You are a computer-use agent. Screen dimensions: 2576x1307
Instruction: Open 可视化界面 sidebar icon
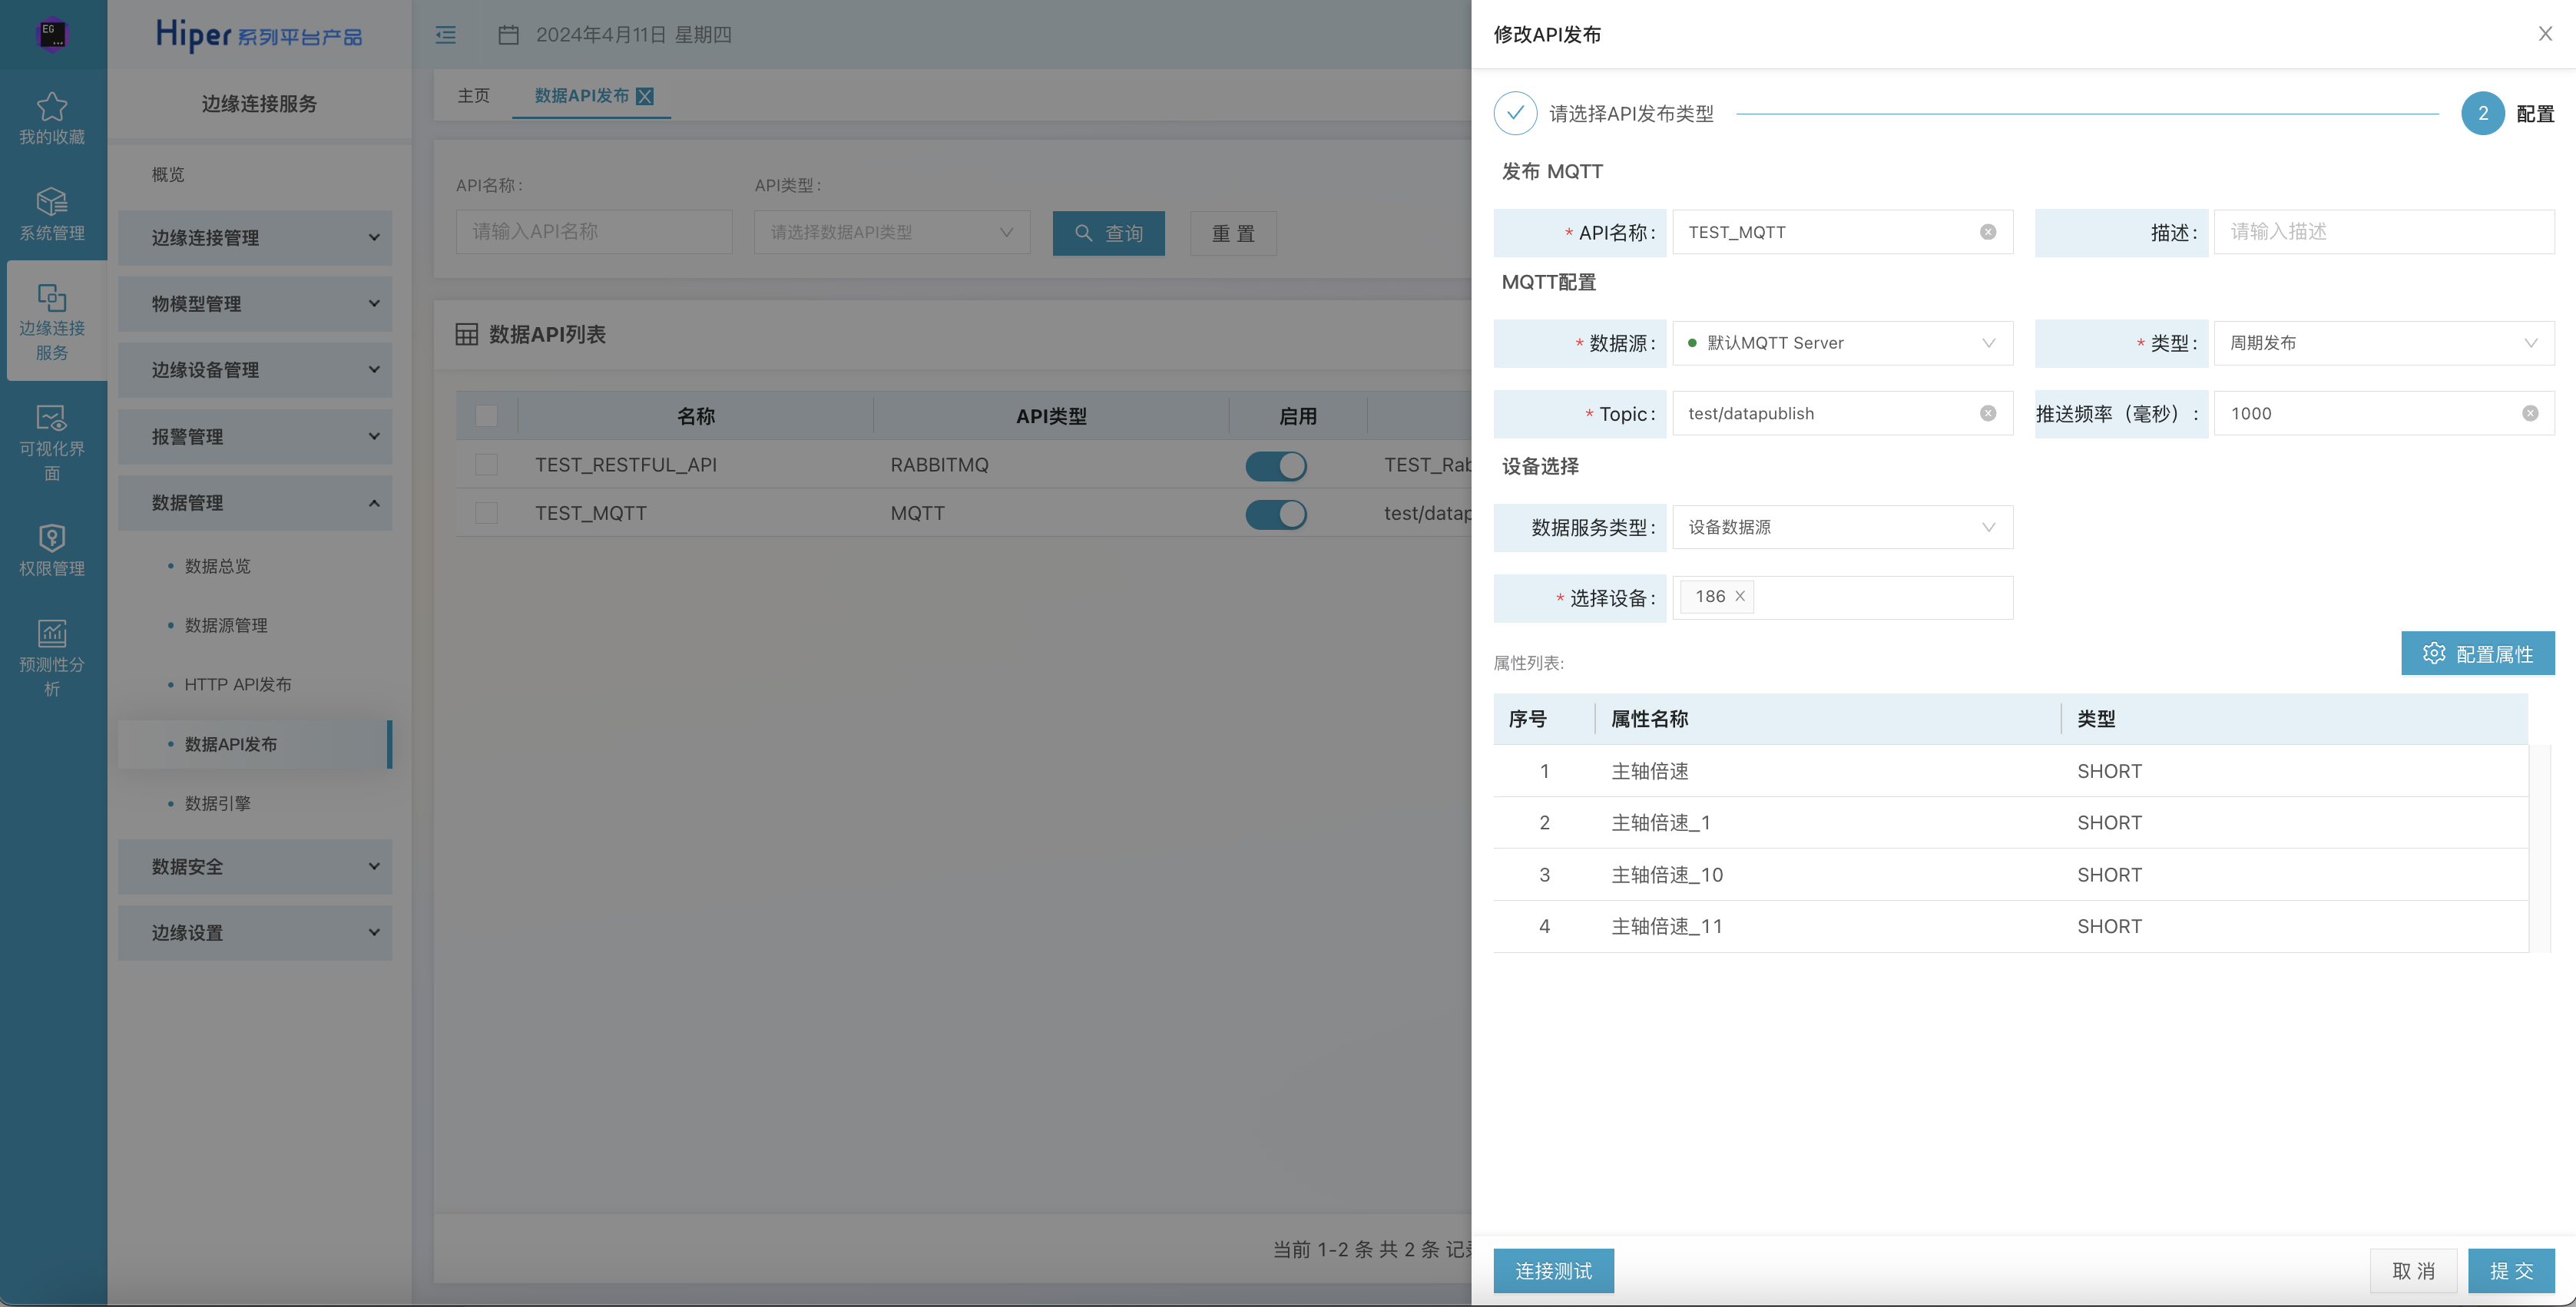52,418
